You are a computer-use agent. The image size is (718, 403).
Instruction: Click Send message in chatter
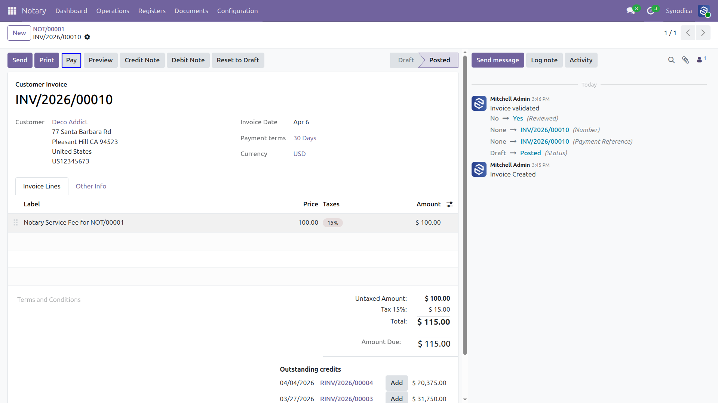coord(498,60)
